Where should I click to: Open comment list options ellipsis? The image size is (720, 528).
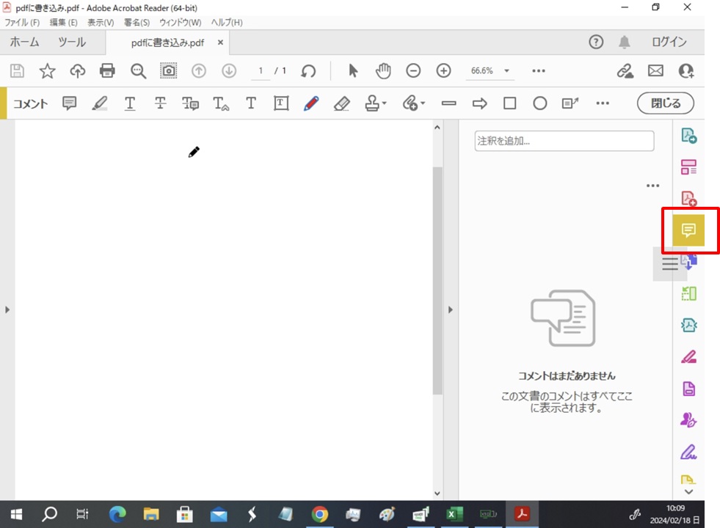tap(652, 186)
